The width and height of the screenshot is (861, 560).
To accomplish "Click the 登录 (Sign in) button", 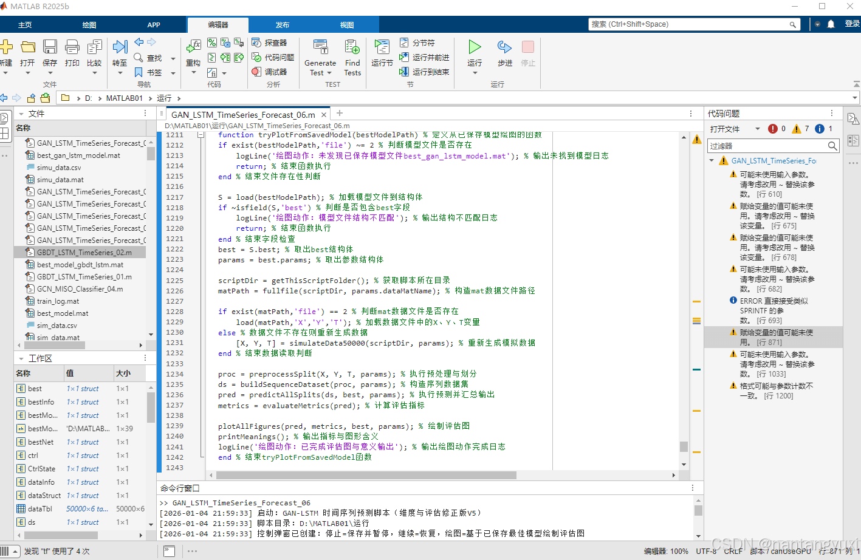I will (852, 24).
